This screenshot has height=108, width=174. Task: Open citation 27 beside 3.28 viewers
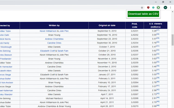click(x=158, y=30)
